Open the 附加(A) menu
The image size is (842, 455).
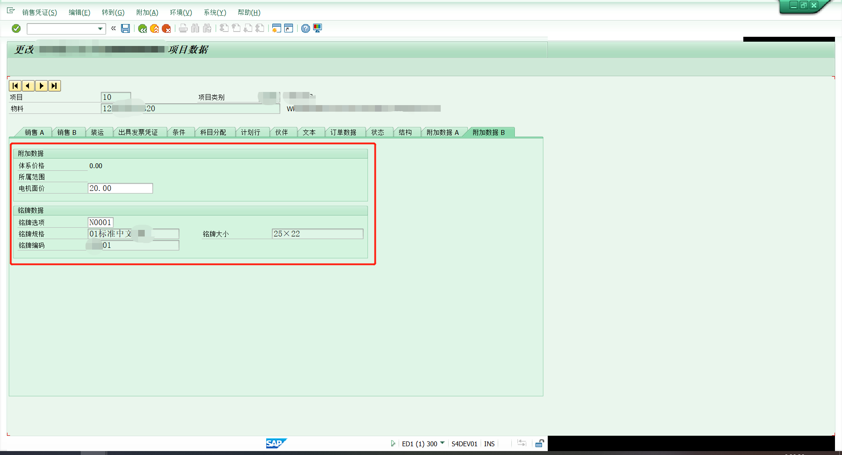[x=147, y=12]
